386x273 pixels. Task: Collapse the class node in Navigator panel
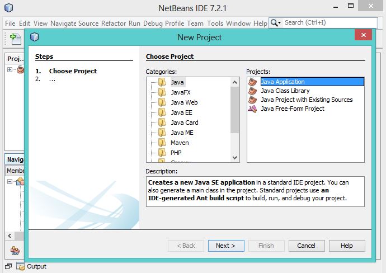(10, 182)
